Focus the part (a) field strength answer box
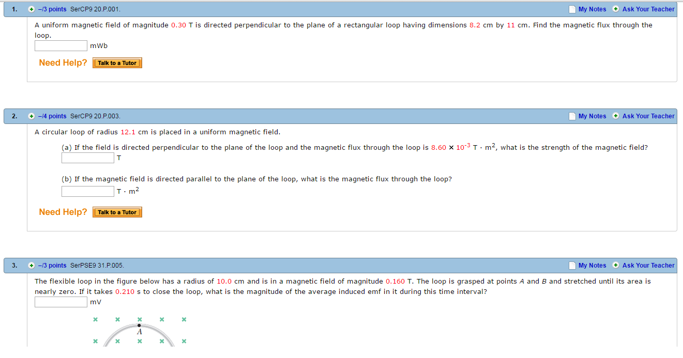This screenshot has width=683, height=358. tap(88, 158)
